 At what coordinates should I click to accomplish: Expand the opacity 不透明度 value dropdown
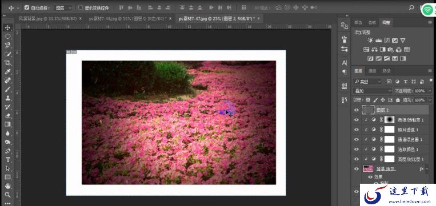pyautogui.click(x=430, y=91)
